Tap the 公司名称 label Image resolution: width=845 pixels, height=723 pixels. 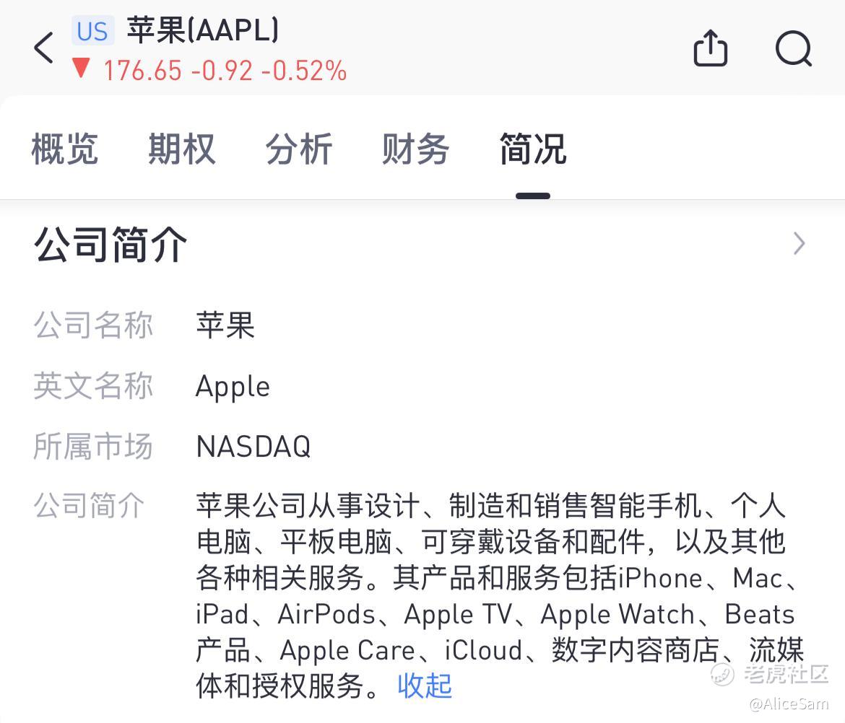point(93,325)
